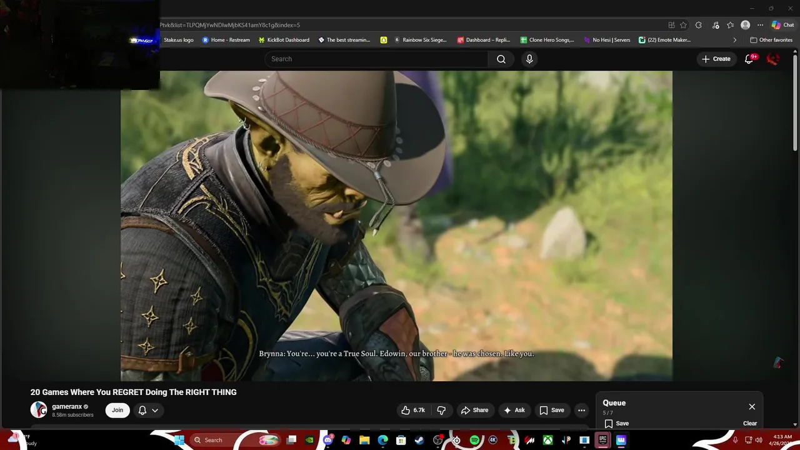Focus the YouTube search field
The image size is (800, 450).
pyautogui.click(x=376, y=59)
